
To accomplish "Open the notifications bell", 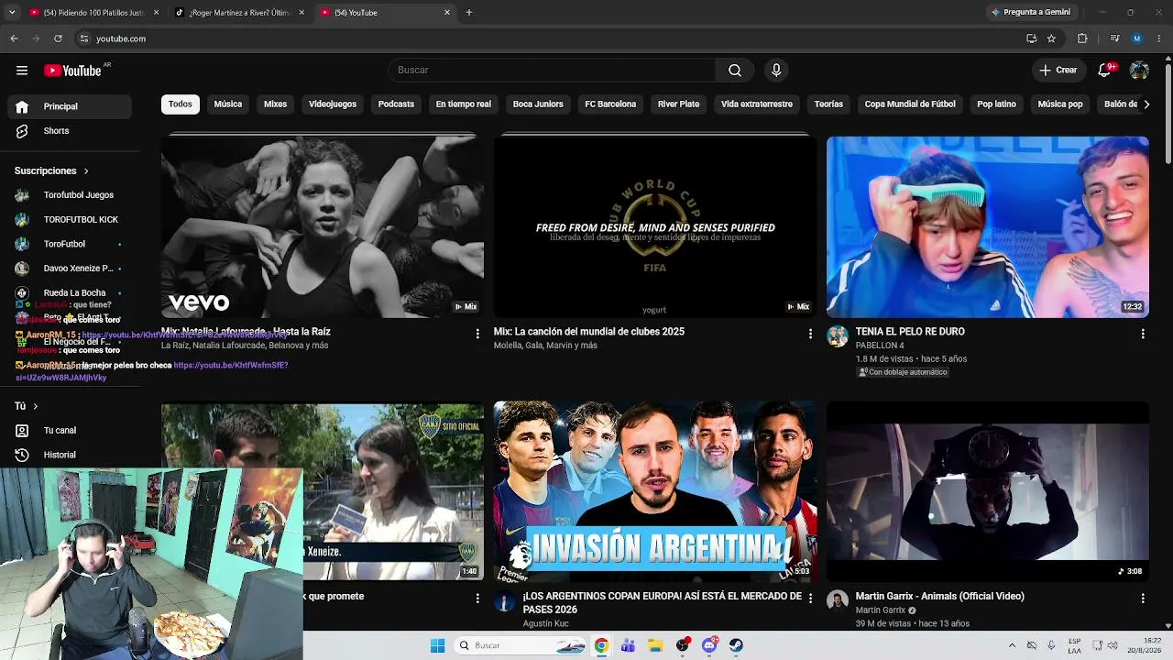I will point(1105,71).
